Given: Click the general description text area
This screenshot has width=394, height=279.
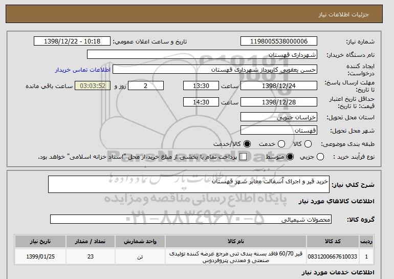Looking at the screenshot, I should coord(189,184).
